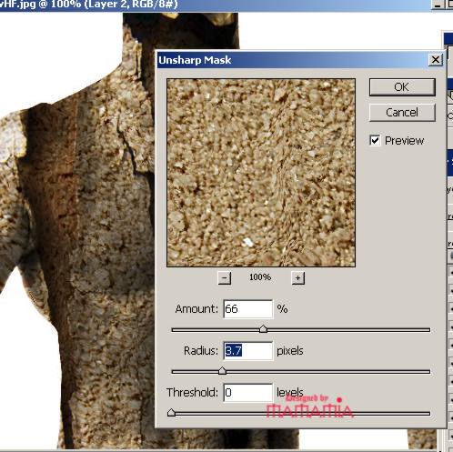Click the 100% preview zoom label

[260, 277]
